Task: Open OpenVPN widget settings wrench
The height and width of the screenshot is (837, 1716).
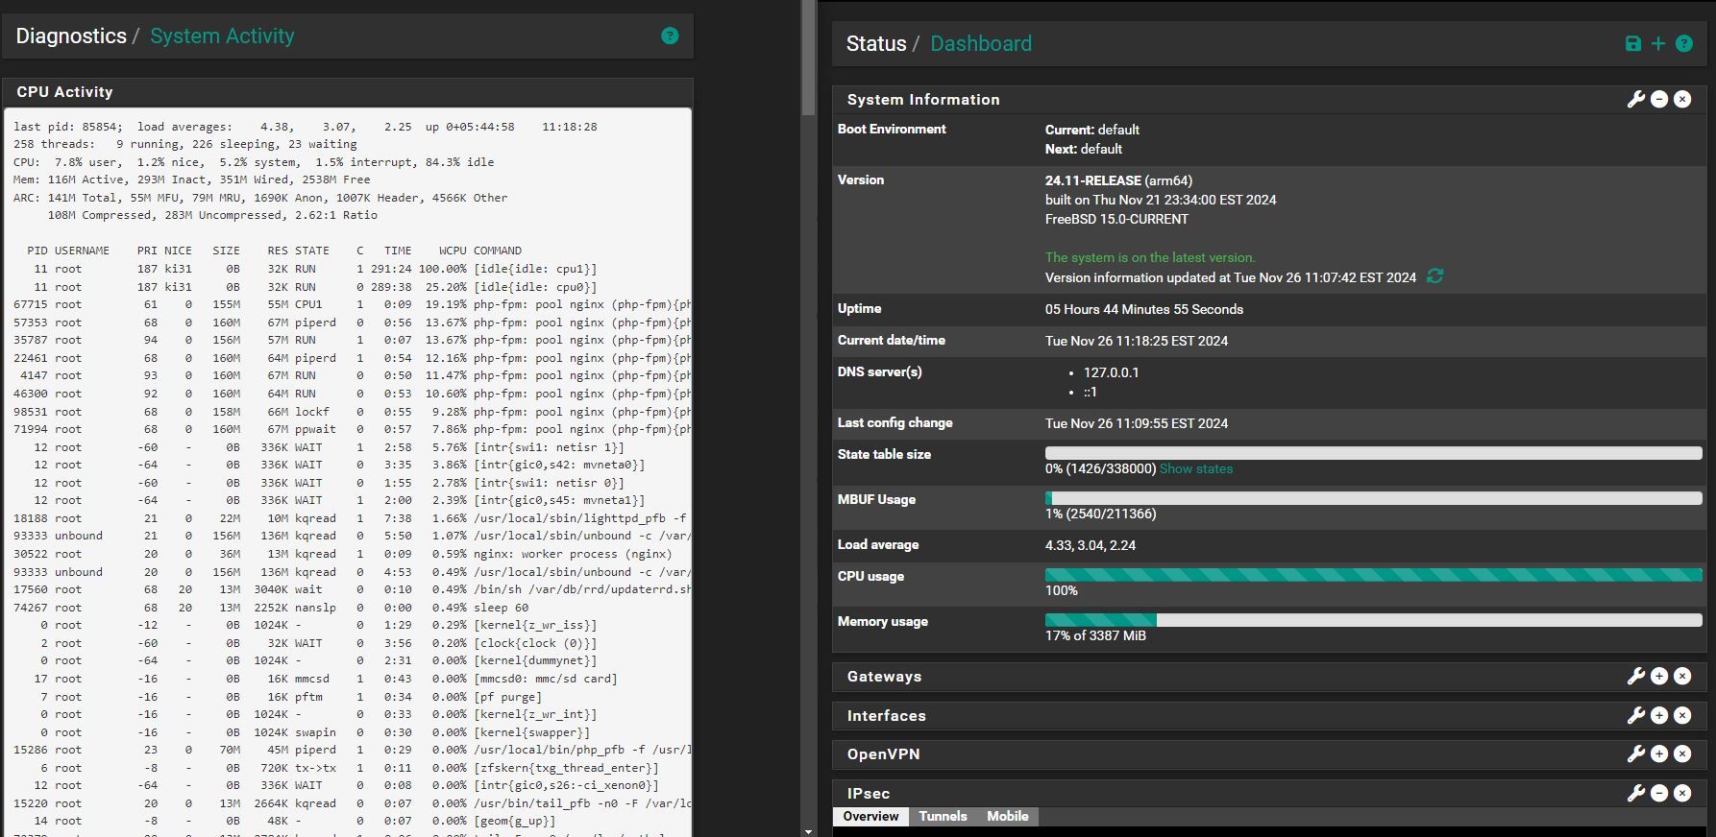Action: [1636, 753]
